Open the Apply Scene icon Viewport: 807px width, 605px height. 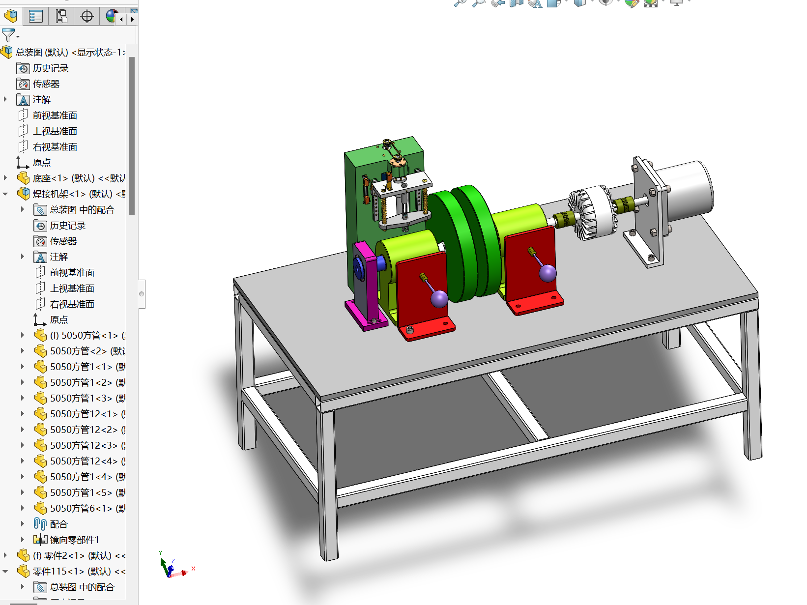click(651, 3)
